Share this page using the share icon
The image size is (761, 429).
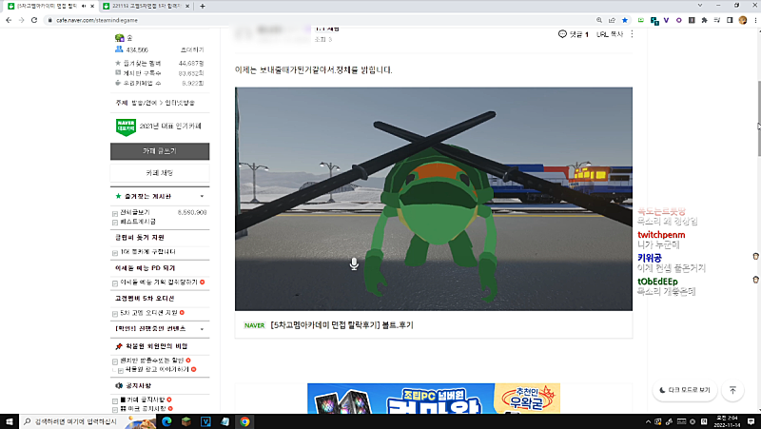[x=612, y=20]
